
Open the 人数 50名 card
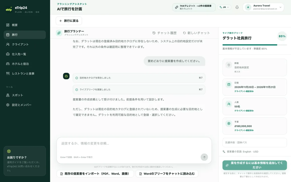click(255, 106)
